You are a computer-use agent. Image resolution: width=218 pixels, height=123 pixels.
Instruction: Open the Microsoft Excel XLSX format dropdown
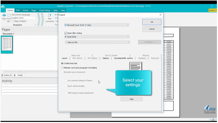pyautogui.click(x=97, y=25)
